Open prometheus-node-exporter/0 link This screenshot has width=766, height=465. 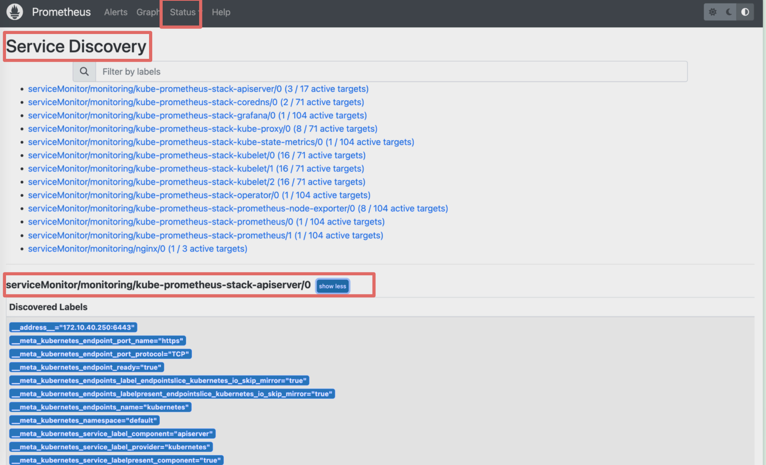point(238,208)
